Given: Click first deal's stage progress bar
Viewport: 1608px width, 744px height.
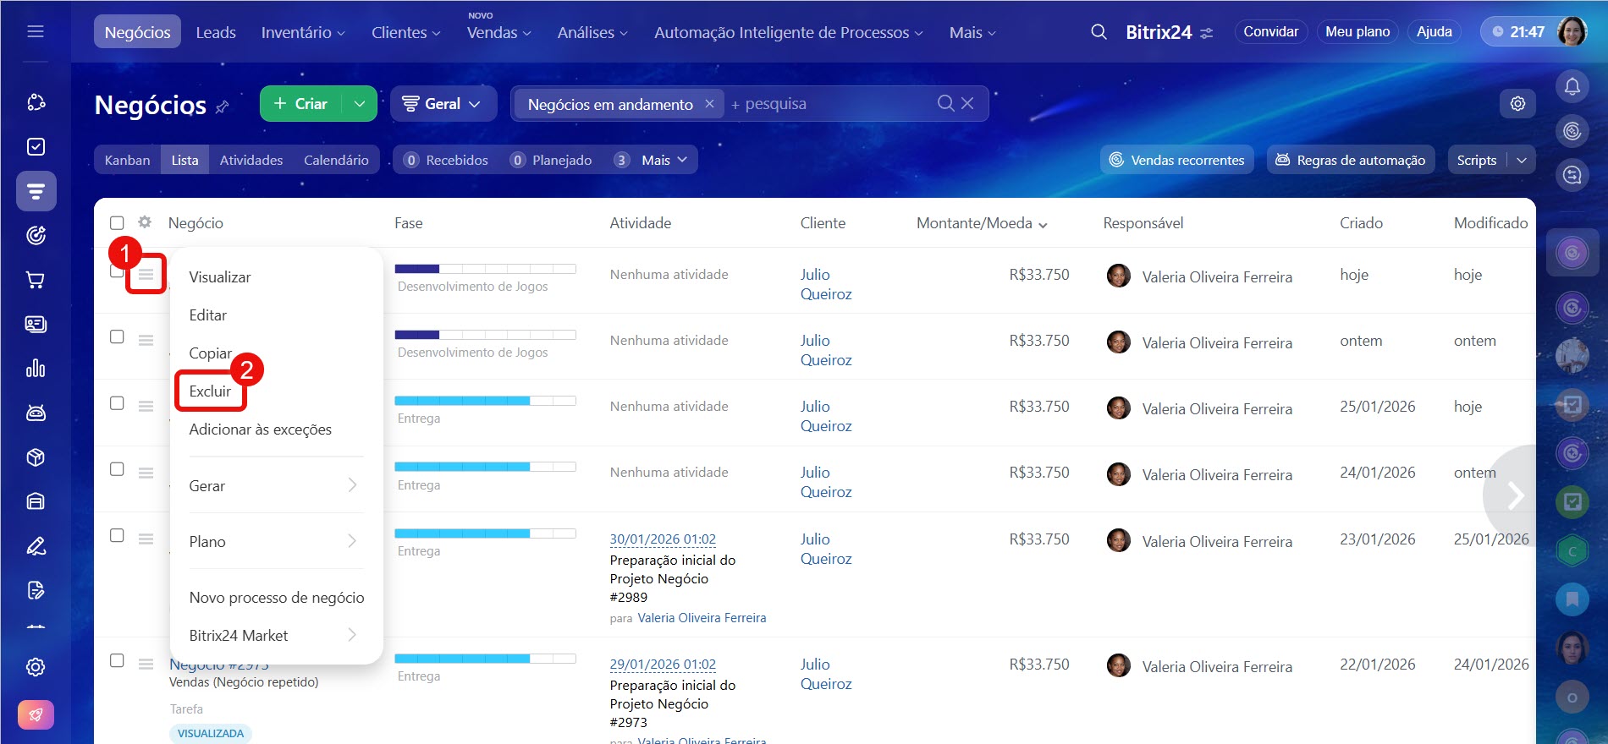Looking at the screenshot, I should 485,269.
